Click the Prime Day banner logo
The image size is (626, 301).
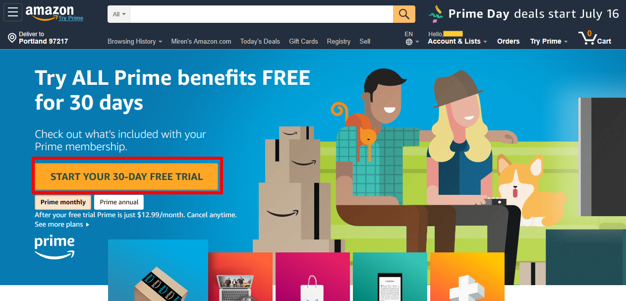436,14
